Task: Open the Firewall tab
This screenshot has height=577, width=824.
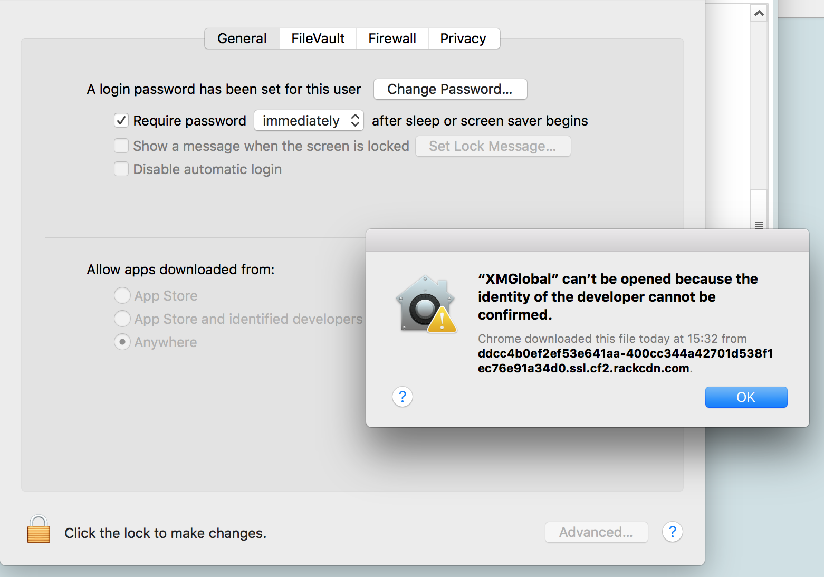Action: point(392,39)
